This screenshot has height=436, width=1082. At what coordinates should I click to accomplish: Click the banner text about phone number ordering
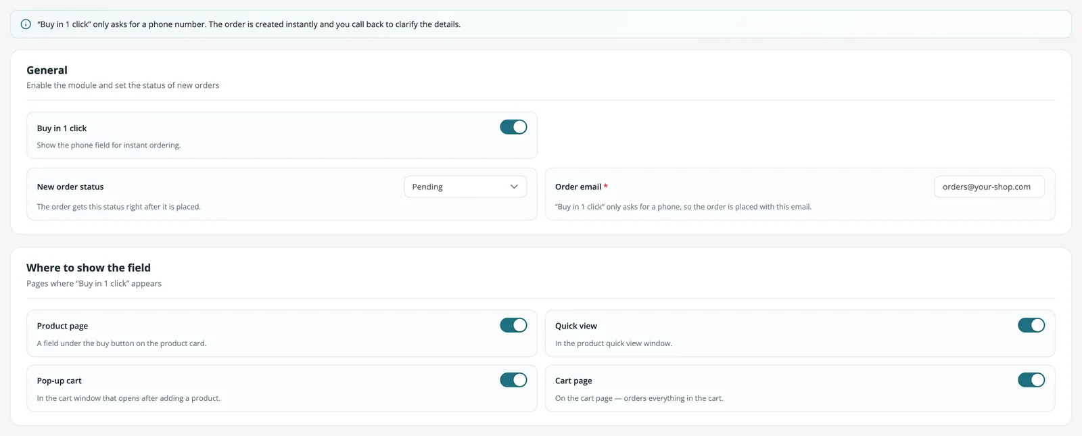coord(249,24)
